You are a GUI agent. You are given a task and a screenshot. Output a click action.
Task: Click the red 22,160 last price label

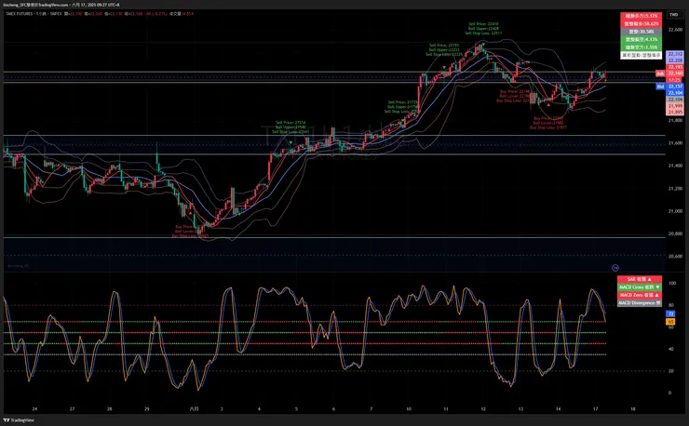tap(675, 73)
